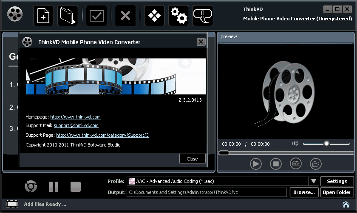
Task: Click the film strip banner image
Action: click(x=116, y=77)
